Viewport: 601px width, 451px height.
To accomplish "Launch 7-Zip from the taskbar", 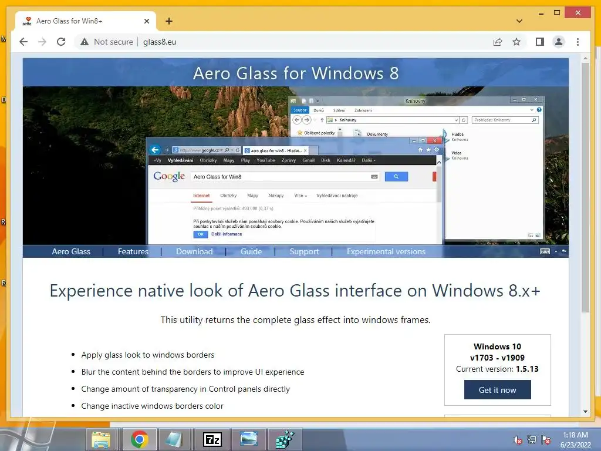I will coord(212,439).
